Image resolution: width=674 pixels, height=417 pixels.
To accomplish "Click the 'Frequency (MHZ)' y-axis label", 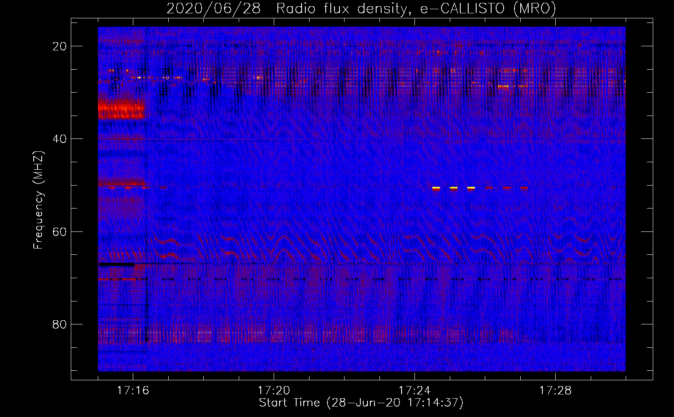I will click(38, 200).
